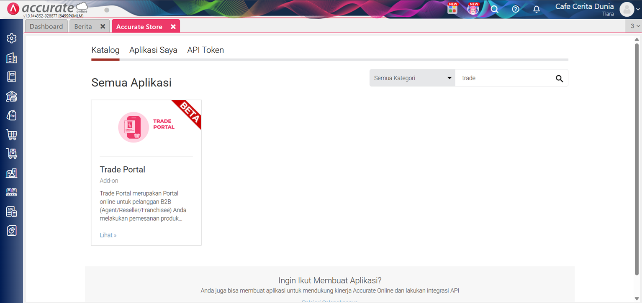Click the 'Add-on' label on card
This screenshot has width=642, height=303.
pos(109,181)
